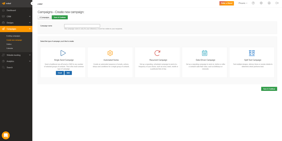Open the Phoenix account dropdown
The width and height of the screenshot is (282, 141).
243,3
